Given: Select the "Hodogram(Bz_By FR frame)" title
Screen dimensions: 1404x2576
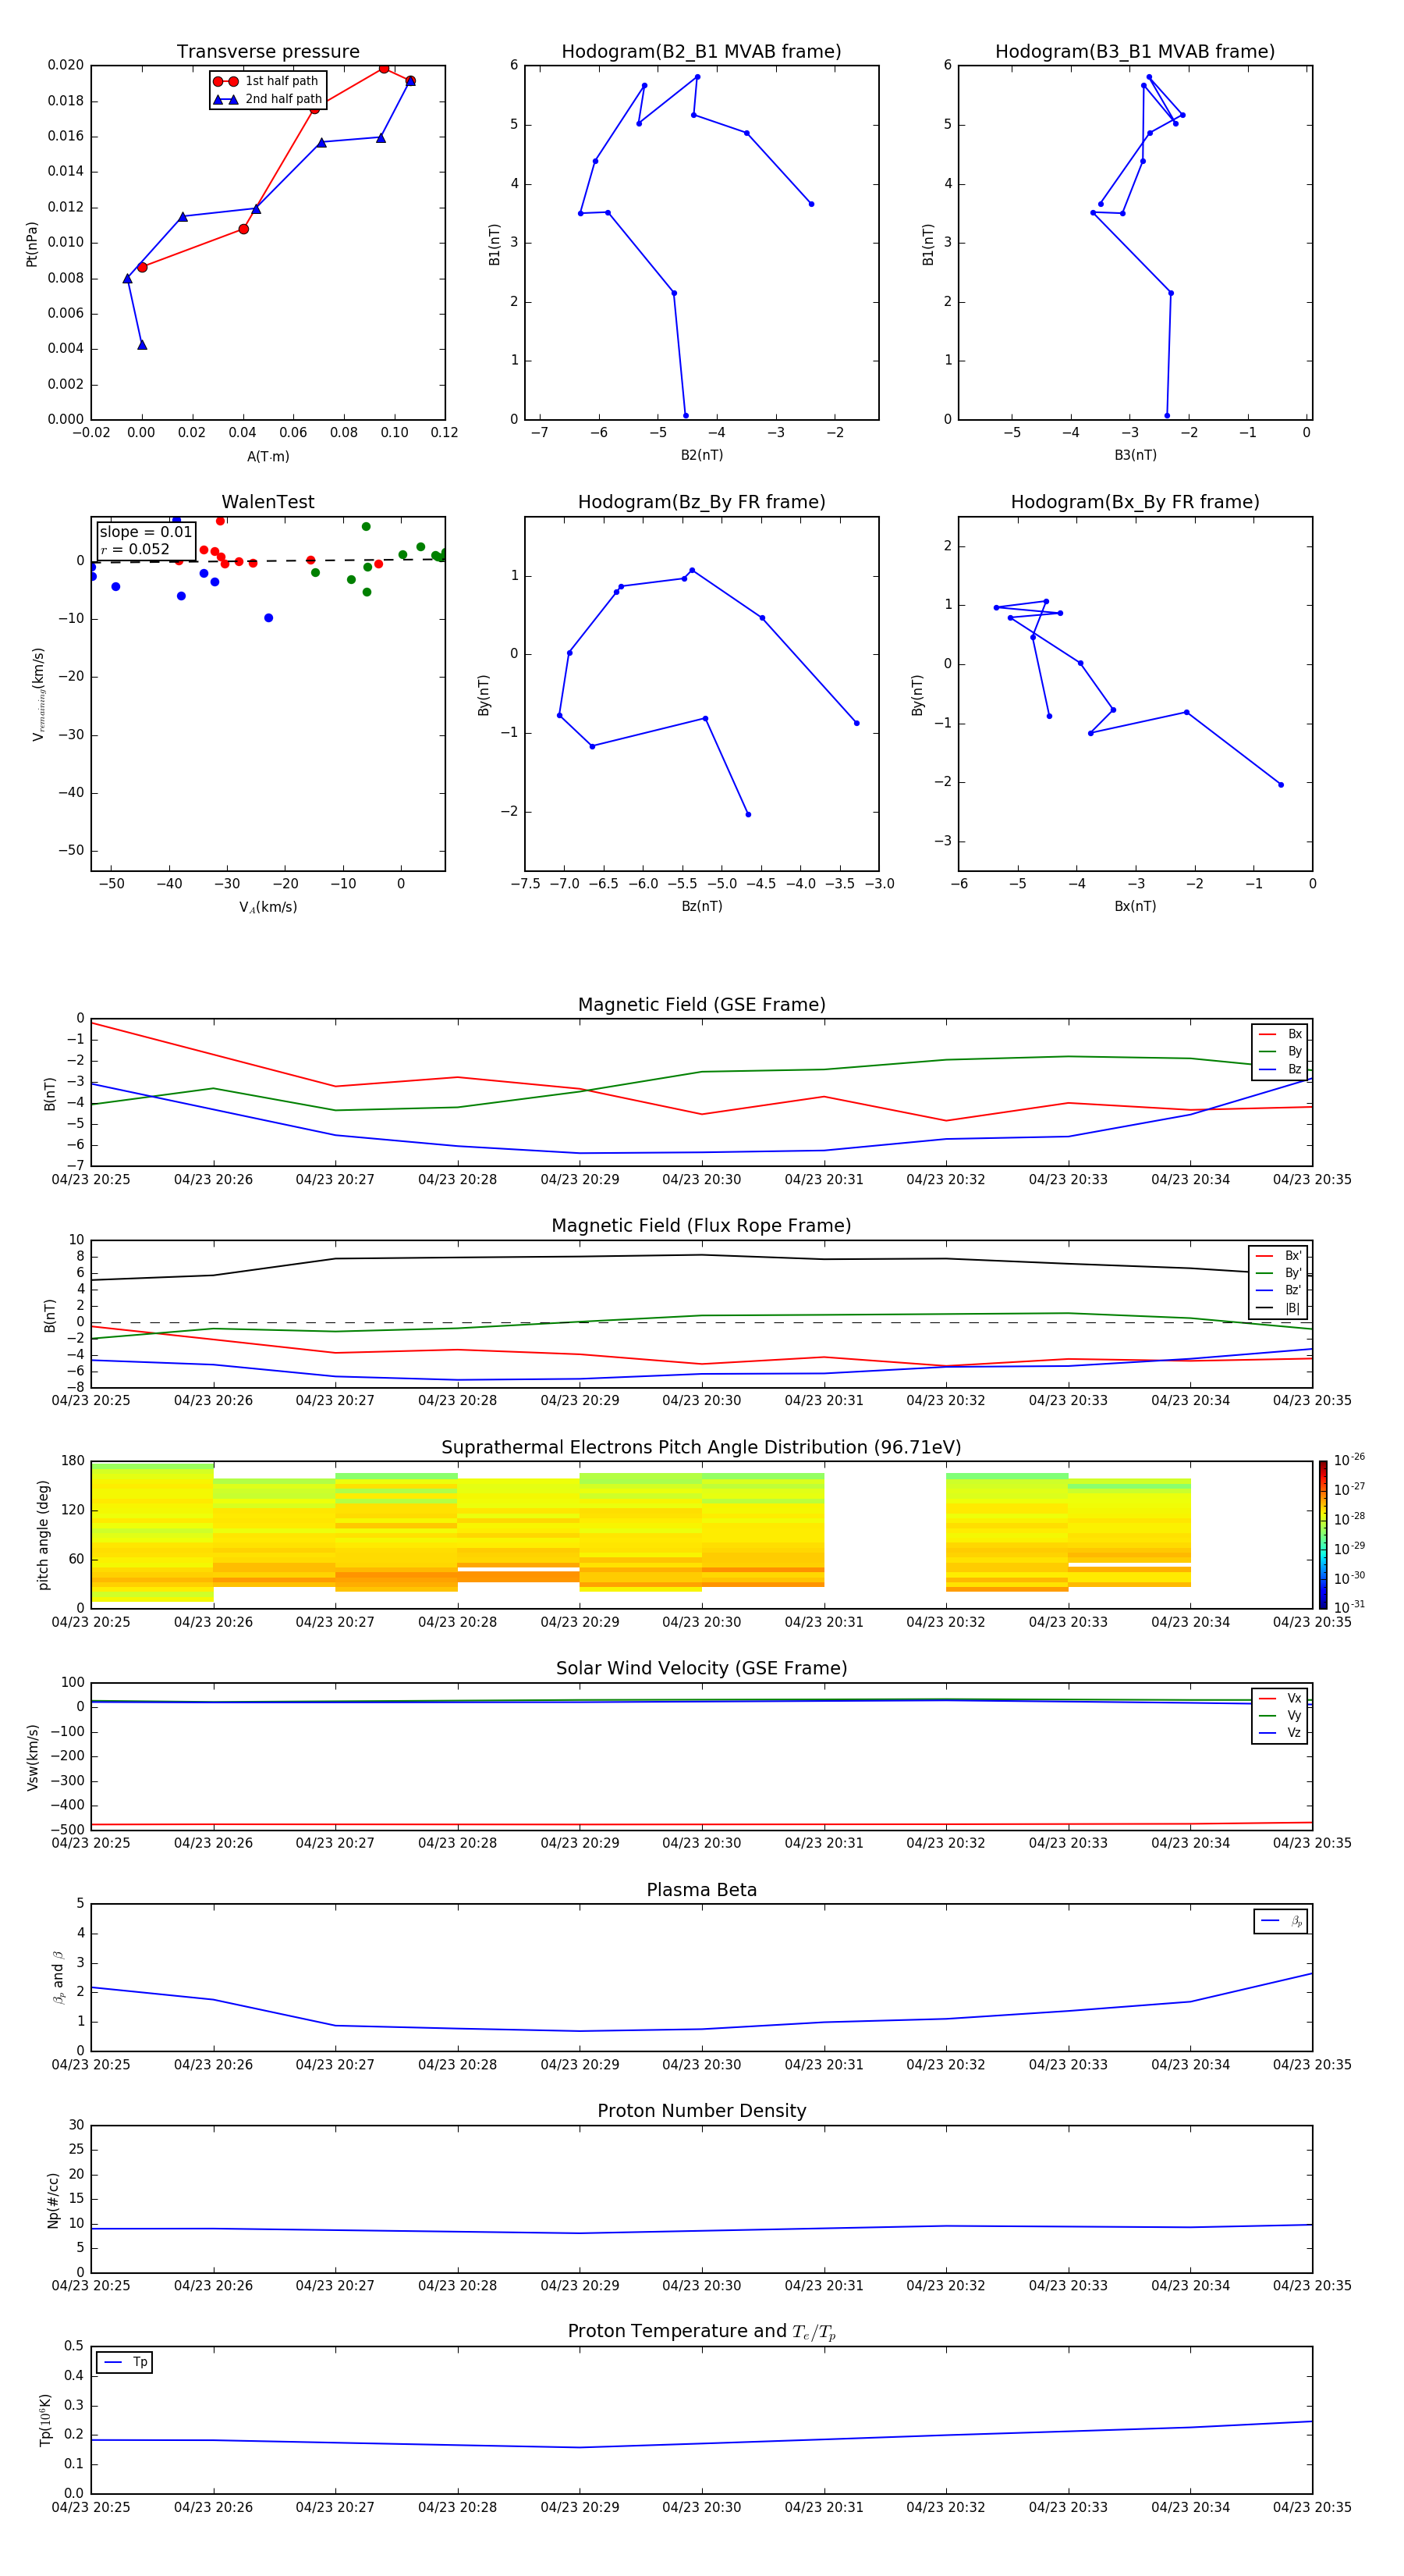Looking at the screenshot, I should pyautogui.click(x=701, y=502).
